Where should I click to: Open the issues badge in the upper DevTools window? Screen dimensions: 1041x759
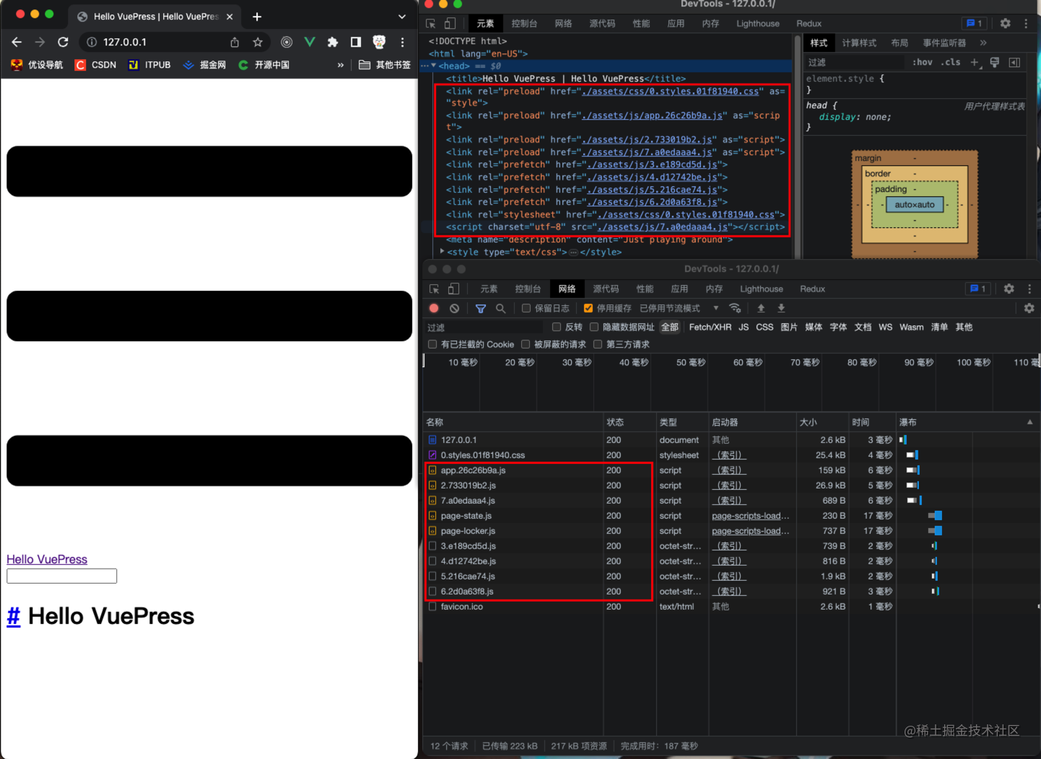click(975, 23)
